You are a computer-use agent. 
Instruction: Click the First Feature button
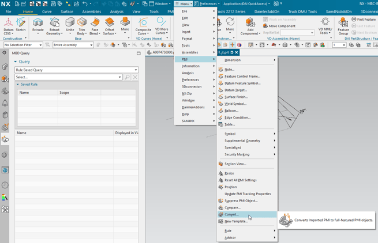tap(365, 20)
